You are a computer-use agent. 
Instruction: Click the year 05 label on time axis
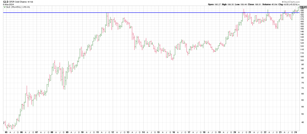point(6,132)
